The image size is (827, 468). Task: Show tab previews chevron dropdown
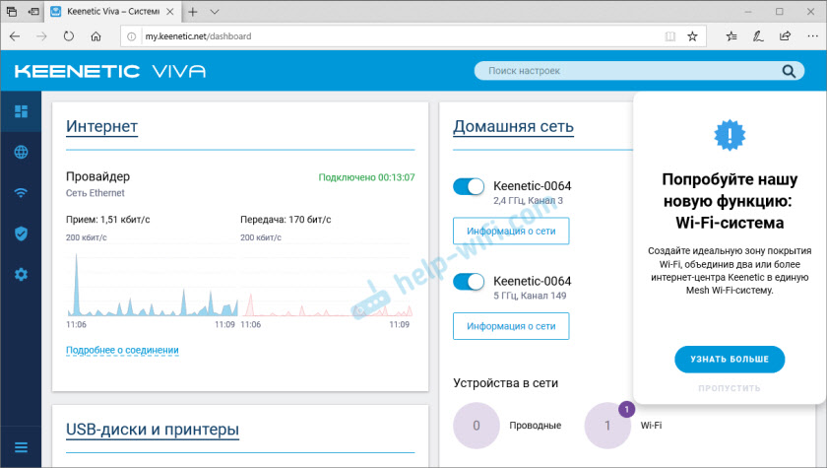[215, 12]
